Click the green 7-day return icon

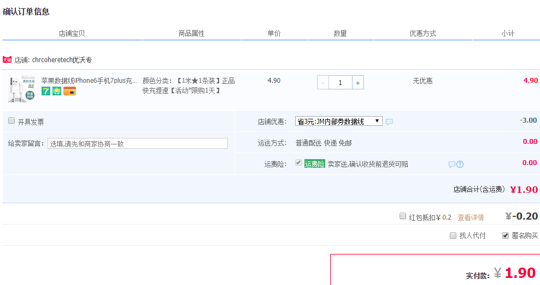tap(46, 91)
